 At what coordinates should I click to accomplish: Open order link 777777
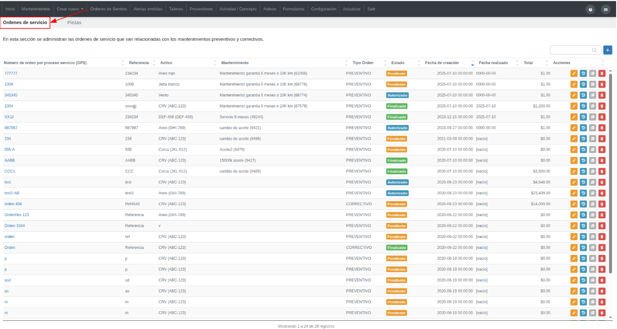pyautogui.click(x=11, y=73)
